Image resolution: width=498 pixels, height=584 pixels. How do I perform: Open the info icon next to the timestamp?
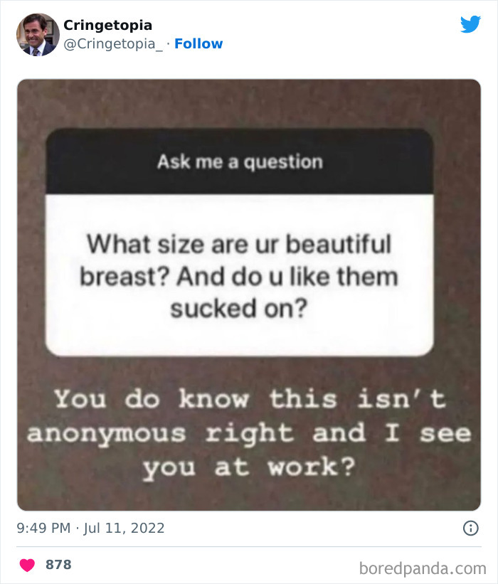(x=472, y=528)
